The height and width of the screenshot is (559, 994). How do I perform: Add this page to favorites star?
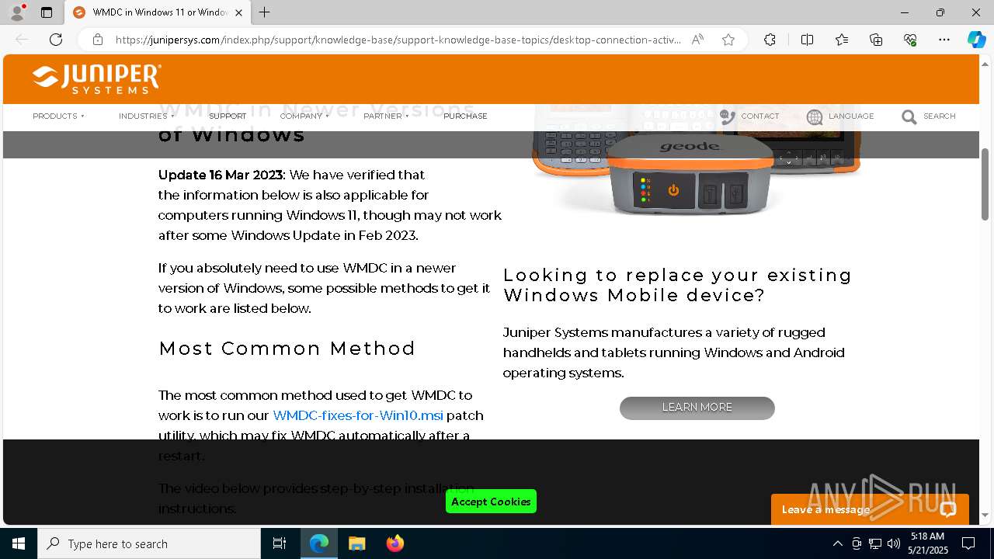tap(728, 40)
